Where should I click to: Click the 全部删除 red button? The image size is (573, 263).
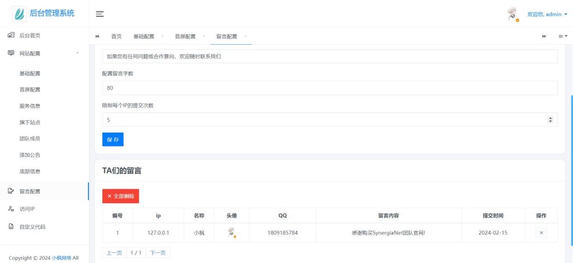[121, 196]
